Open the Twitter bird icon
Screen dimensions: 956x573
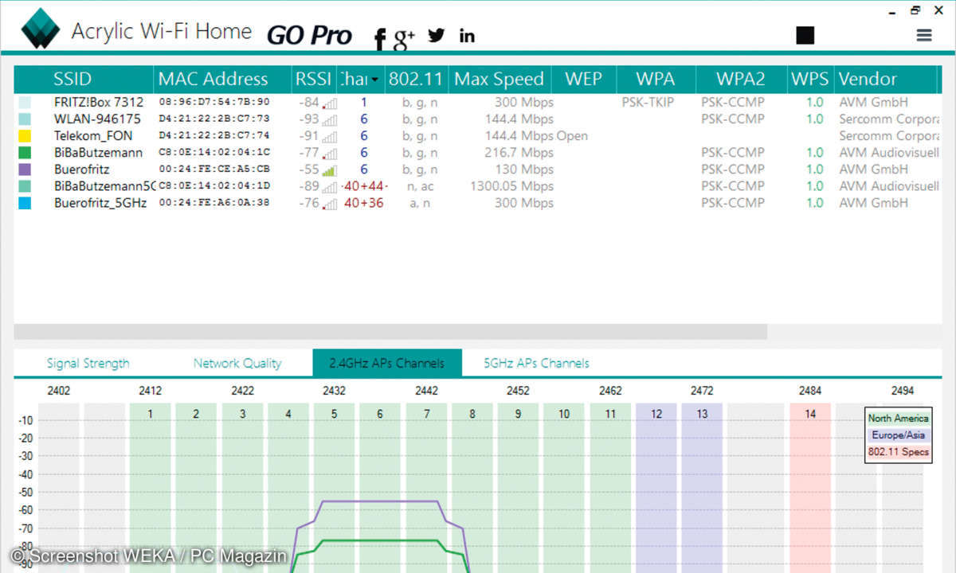tap(436, 35)
